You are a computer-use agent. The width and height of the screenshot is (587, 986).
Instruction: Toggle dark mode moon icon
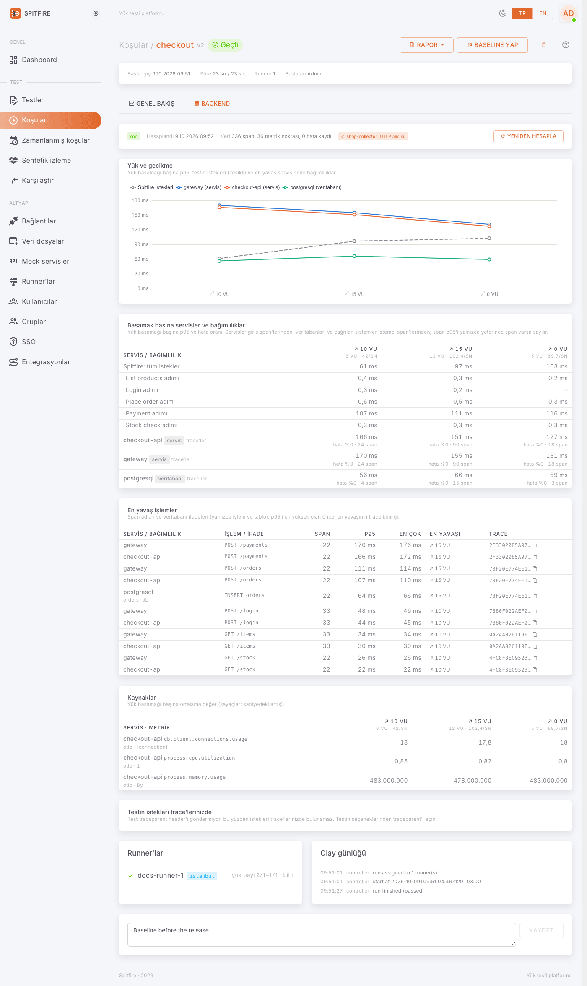point(502,13)
